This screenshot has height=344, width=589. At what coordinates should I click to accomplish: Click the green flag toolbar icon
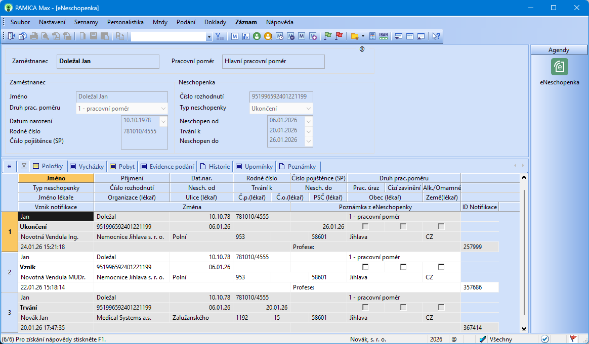tap(327, 36)
